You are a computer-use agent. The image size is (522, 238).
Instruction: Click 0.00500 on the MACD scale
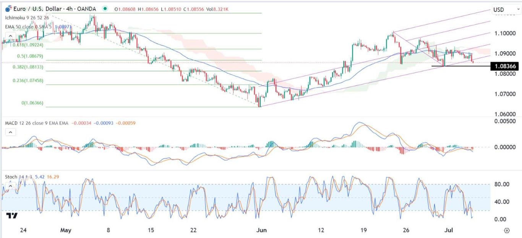504,121
